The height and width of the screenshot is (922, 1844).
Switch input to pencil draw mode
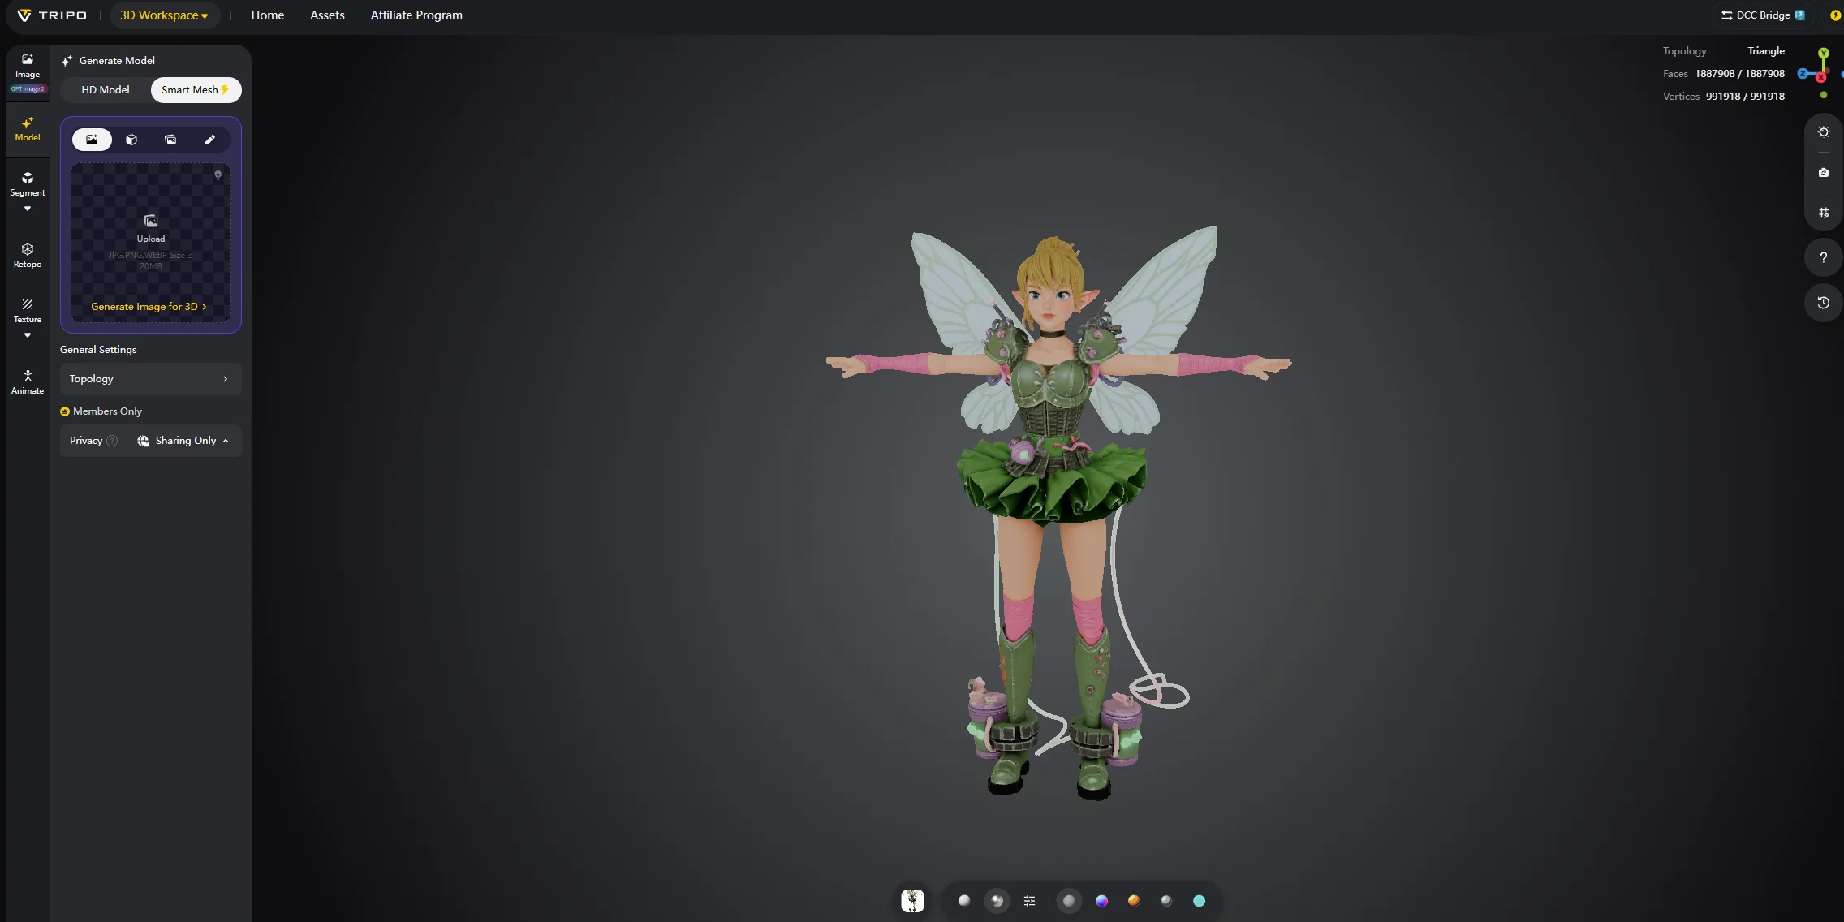point(210,140)
